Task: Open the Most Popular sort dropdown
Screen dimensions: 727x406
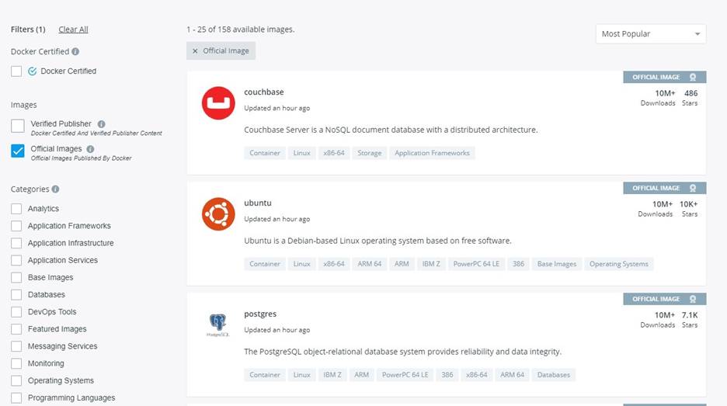Action: [x=651, y=34]
